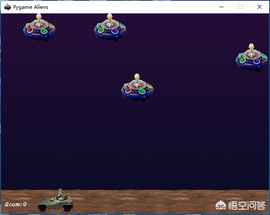Screen dimensions: 270x215
Task: Click the red light on the top-left UFO
Action: [30, 30]
